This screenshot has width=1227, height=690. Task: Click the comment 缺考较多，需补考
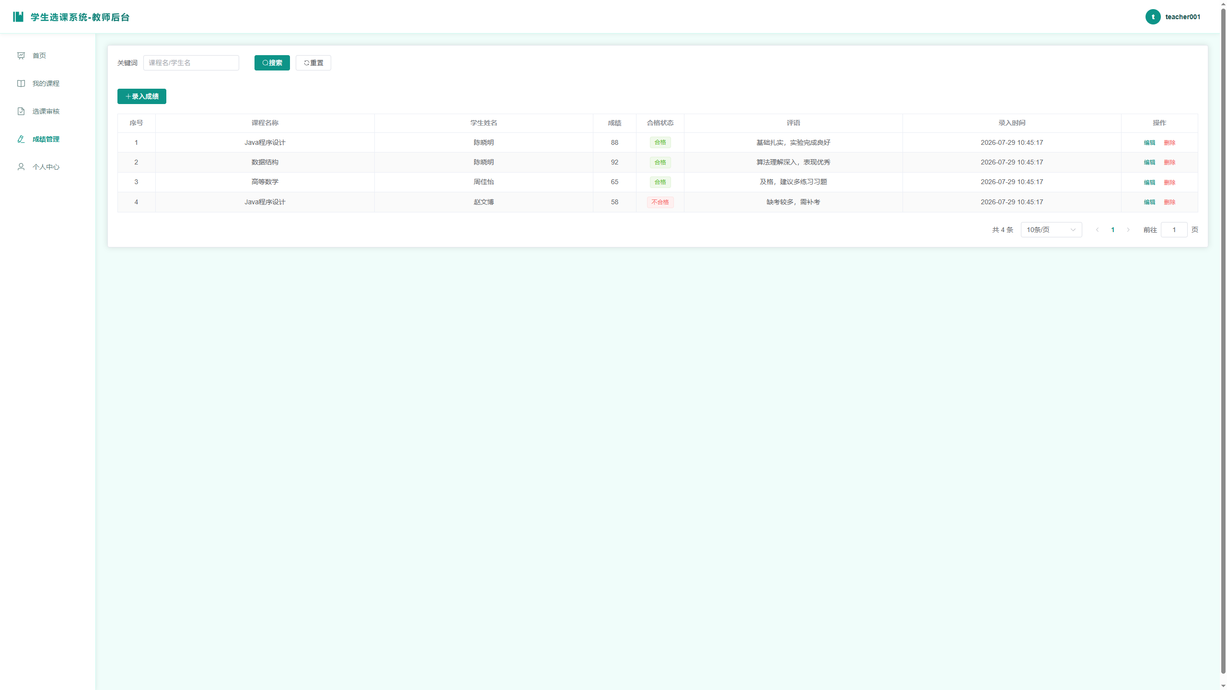(x=793, y=202)
